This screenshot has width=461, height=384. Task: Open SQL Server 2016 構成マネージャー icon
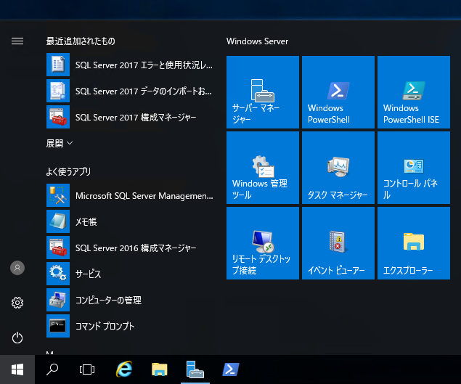[x=58, y=248]
